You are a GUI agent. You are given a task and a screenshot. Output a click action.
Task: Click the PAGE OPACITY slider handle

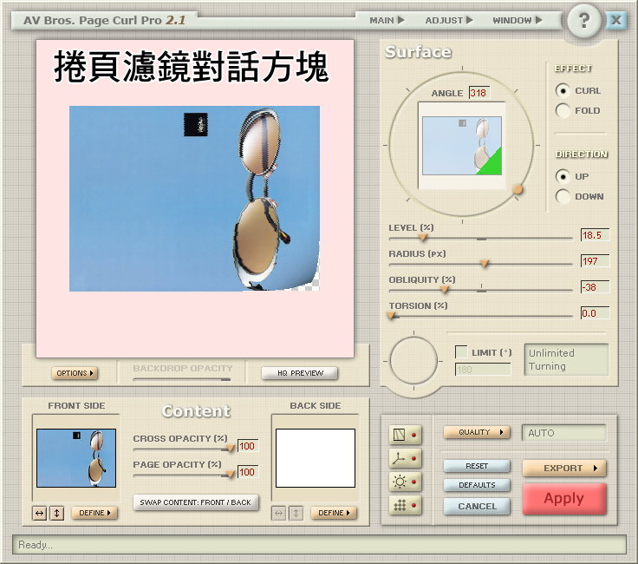[x=231, y=475]
